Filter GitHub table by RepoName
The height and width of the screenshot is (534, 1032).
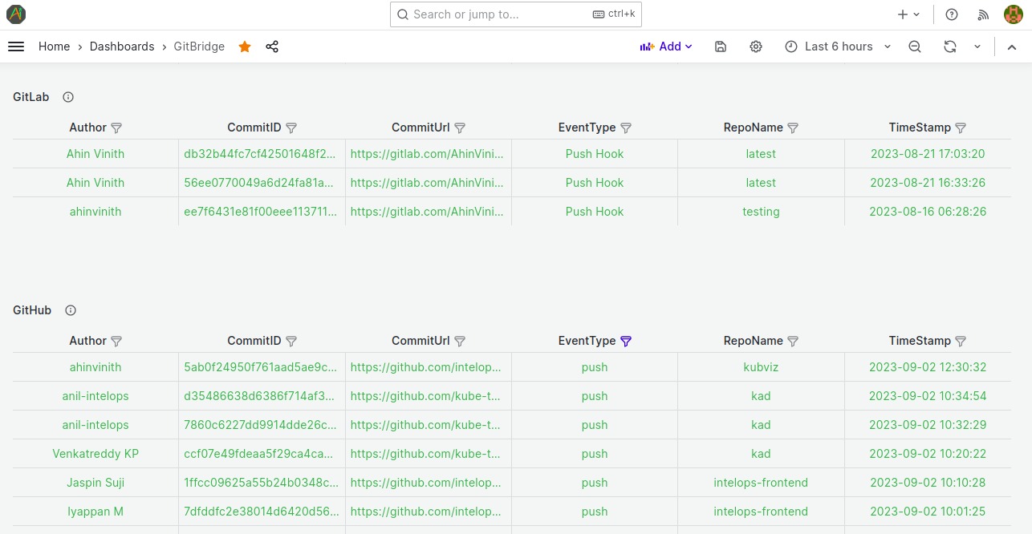pos(793,341)
